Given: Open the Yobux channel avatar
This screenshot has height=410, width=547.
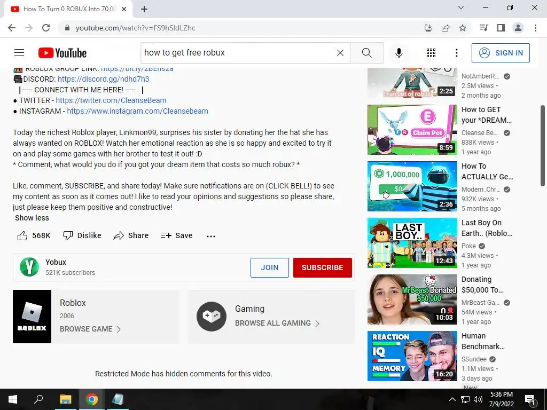Looking at the screenshot, I should pyautogui.click(x=29, y=267).
